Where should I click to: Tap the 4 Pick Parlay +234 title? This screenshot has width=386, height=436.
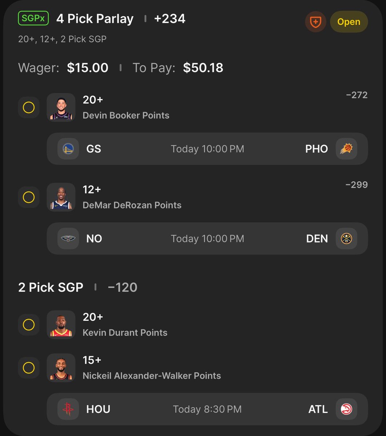tap(121, 19)
